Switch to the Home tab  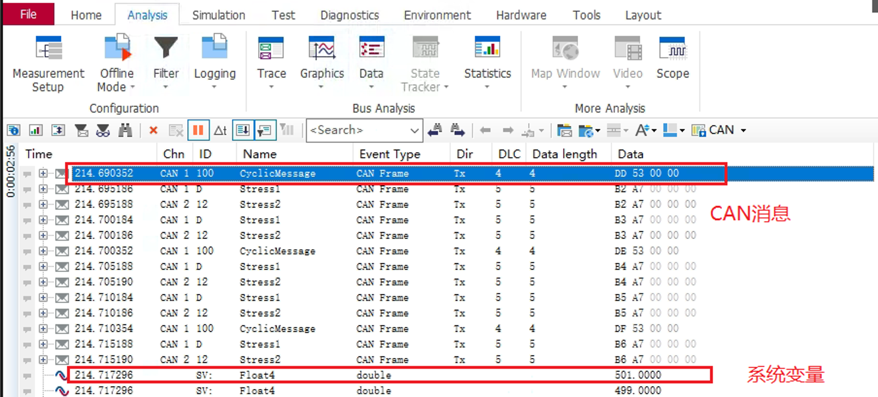(x=86, y=15)
